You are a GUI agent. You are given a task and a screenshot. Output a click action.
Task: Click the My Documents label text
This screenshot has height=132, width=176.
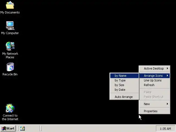pyautogui.click(x=10, y=12)
